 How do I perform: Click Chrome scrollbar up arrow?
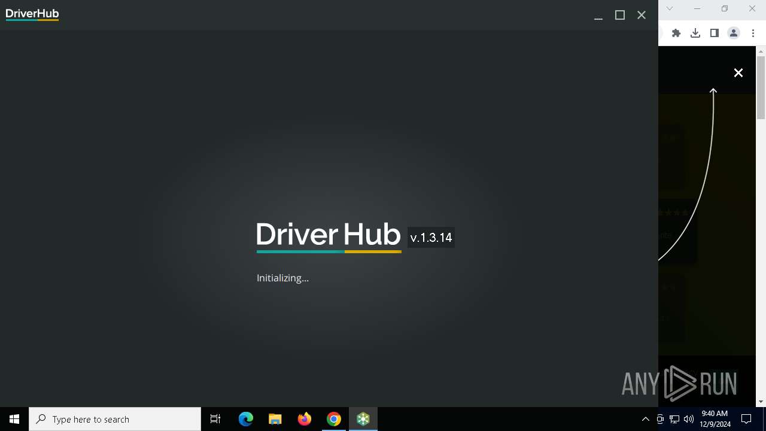(x=761, y=51)
